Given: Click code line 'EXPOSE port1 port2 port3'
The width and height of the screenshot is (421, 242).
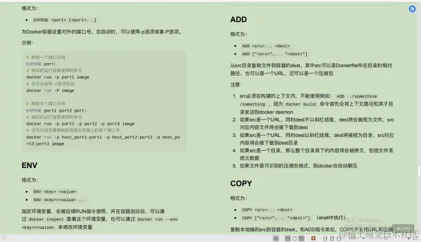Looking at the screenshot, I should (57, 110).
